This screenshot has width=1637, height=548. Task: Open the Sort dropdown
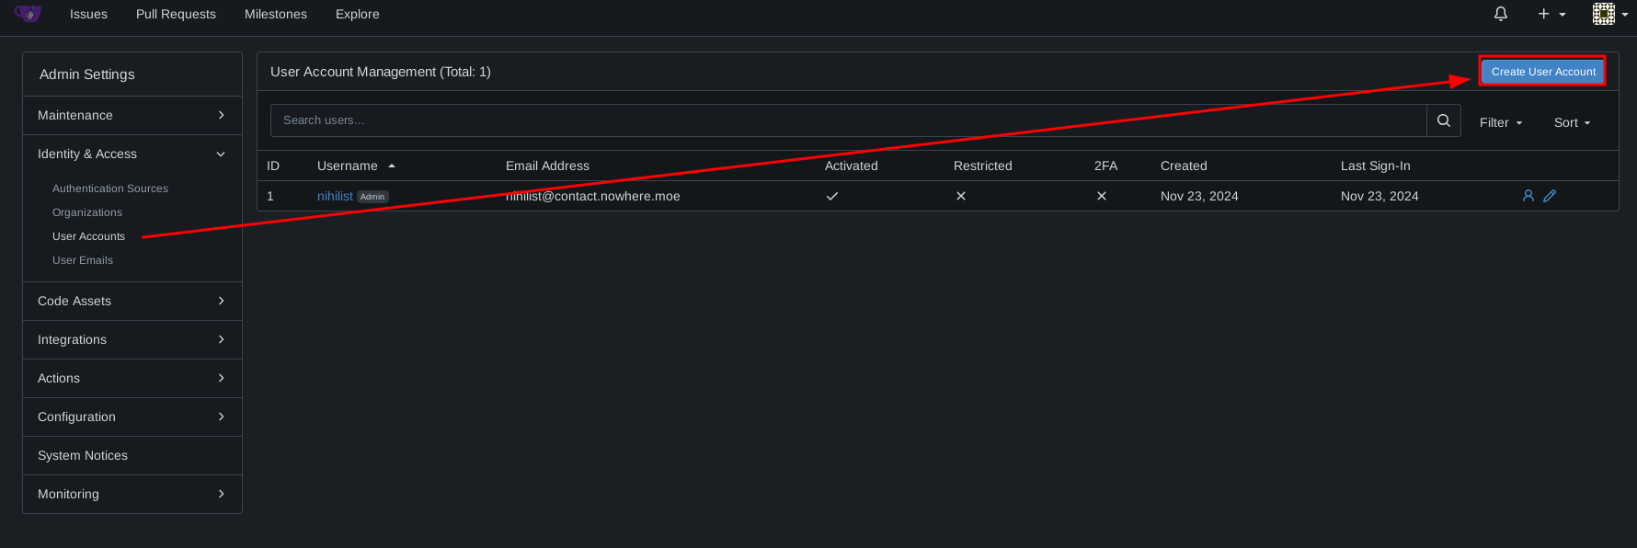tap(1572, 122)
